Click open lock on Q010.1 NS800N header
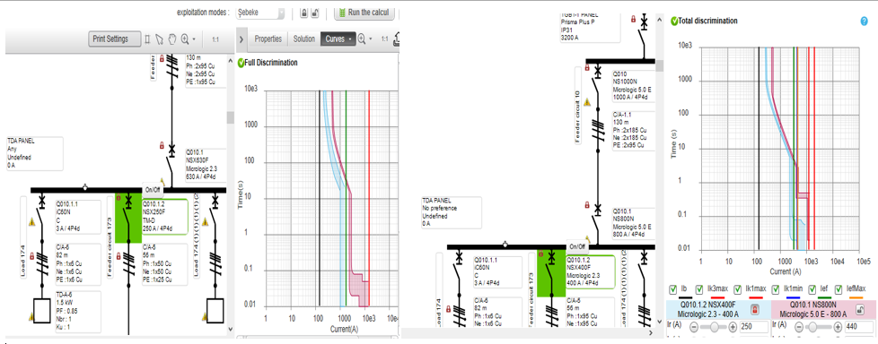Screen dimensions: 878x344 [x=861, y=309]
